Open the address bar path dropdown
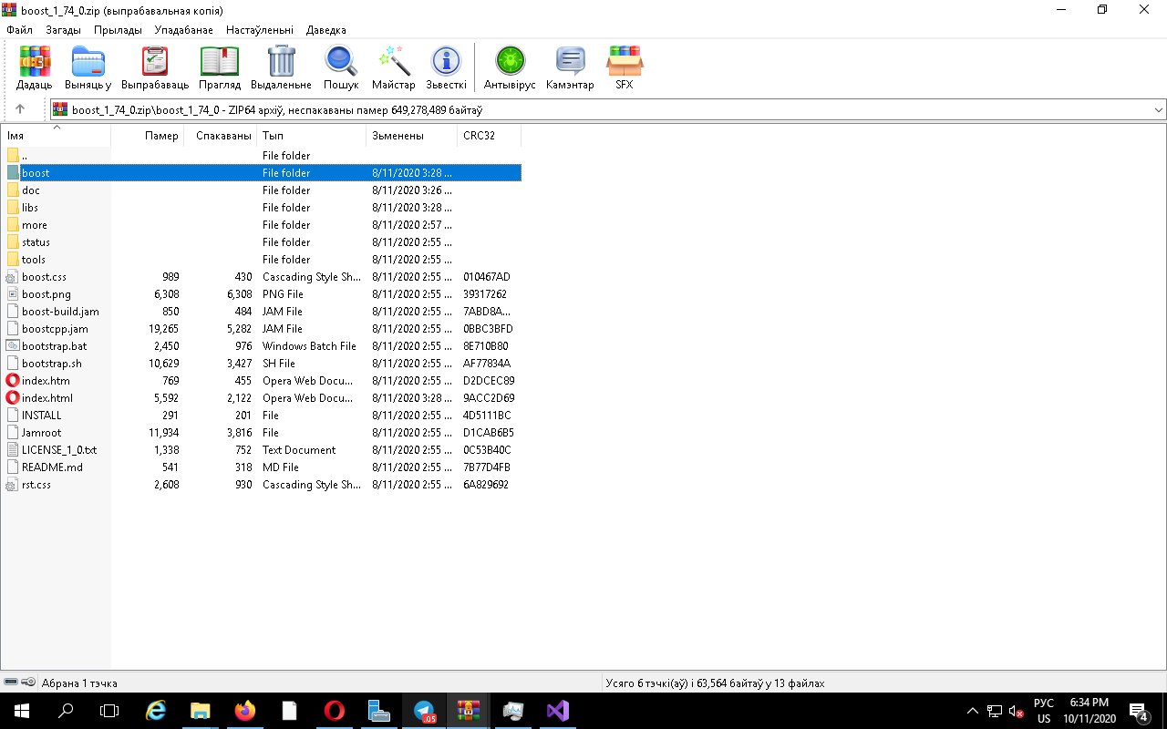The width and height of the screenshot is (1167, 729). (x=1159, y=109)
